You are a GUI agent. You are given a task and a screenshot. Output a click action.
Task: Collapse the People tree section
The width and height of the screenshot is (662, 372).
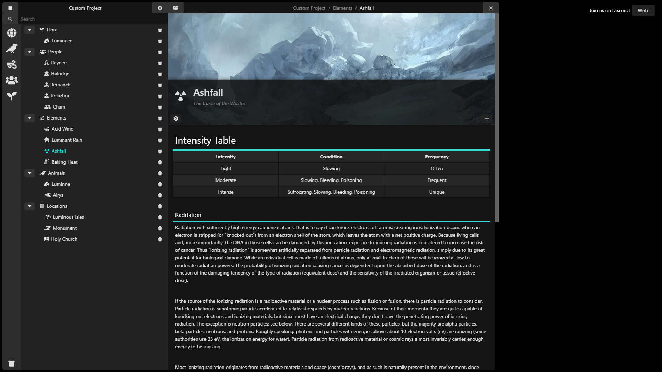tap(29, 52)
